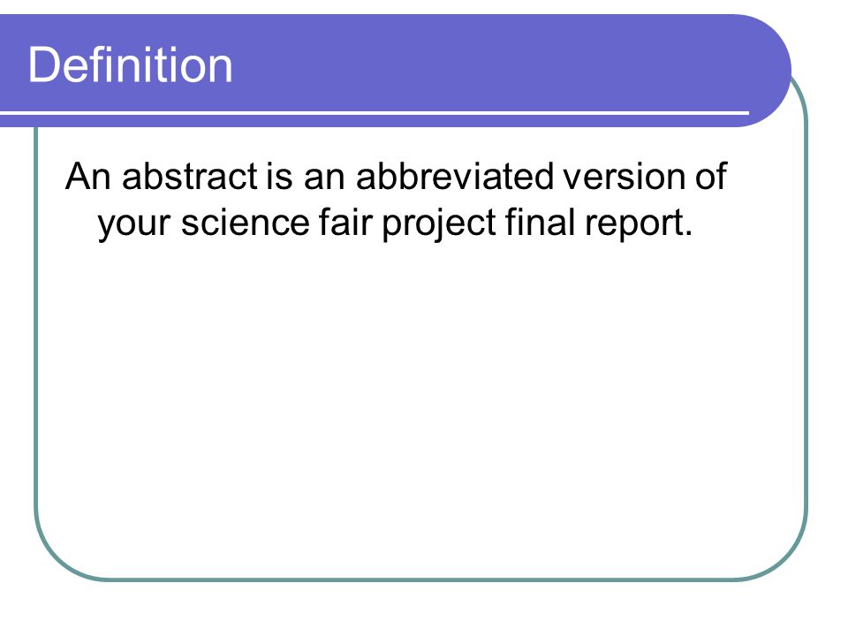The image size is (848, 636).
Task: Click the word "your" starting the second line
Action: 134,223
